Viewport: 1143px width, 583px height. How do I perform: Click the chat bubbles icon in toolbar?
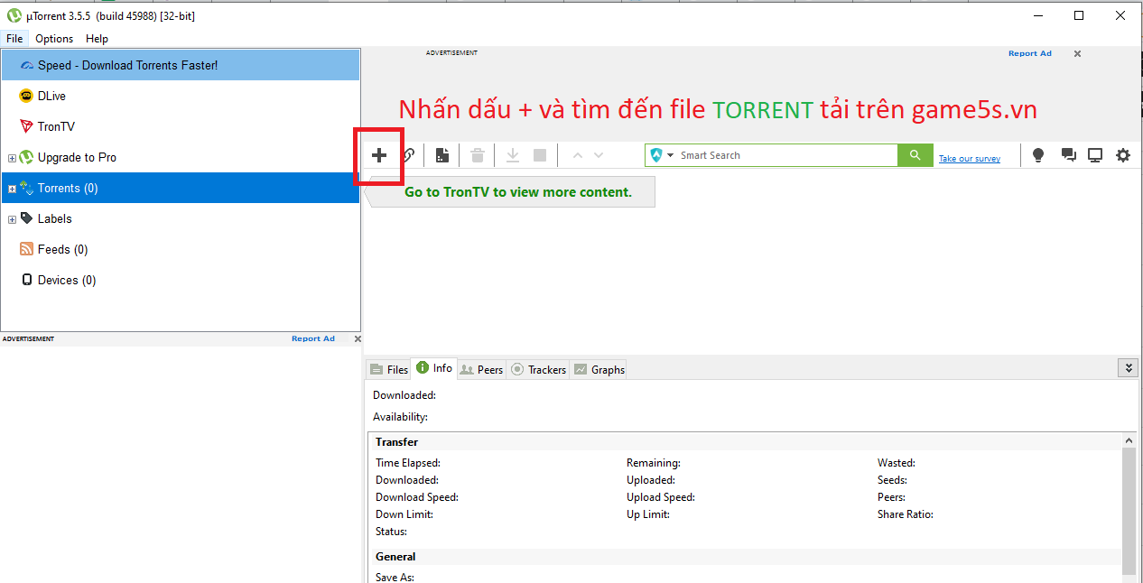[x=1068, y=155]
